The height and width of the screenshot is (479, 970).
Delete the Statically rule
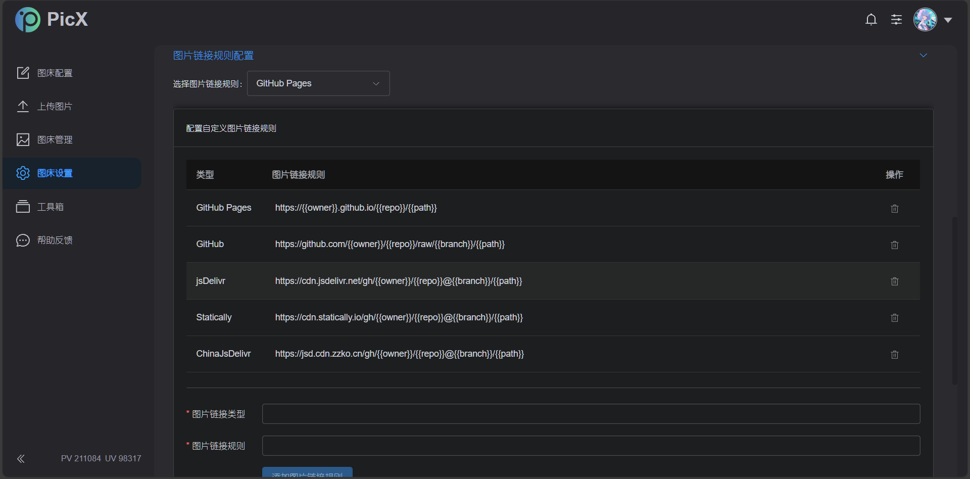pyautogui.click(x=895, y=318)
